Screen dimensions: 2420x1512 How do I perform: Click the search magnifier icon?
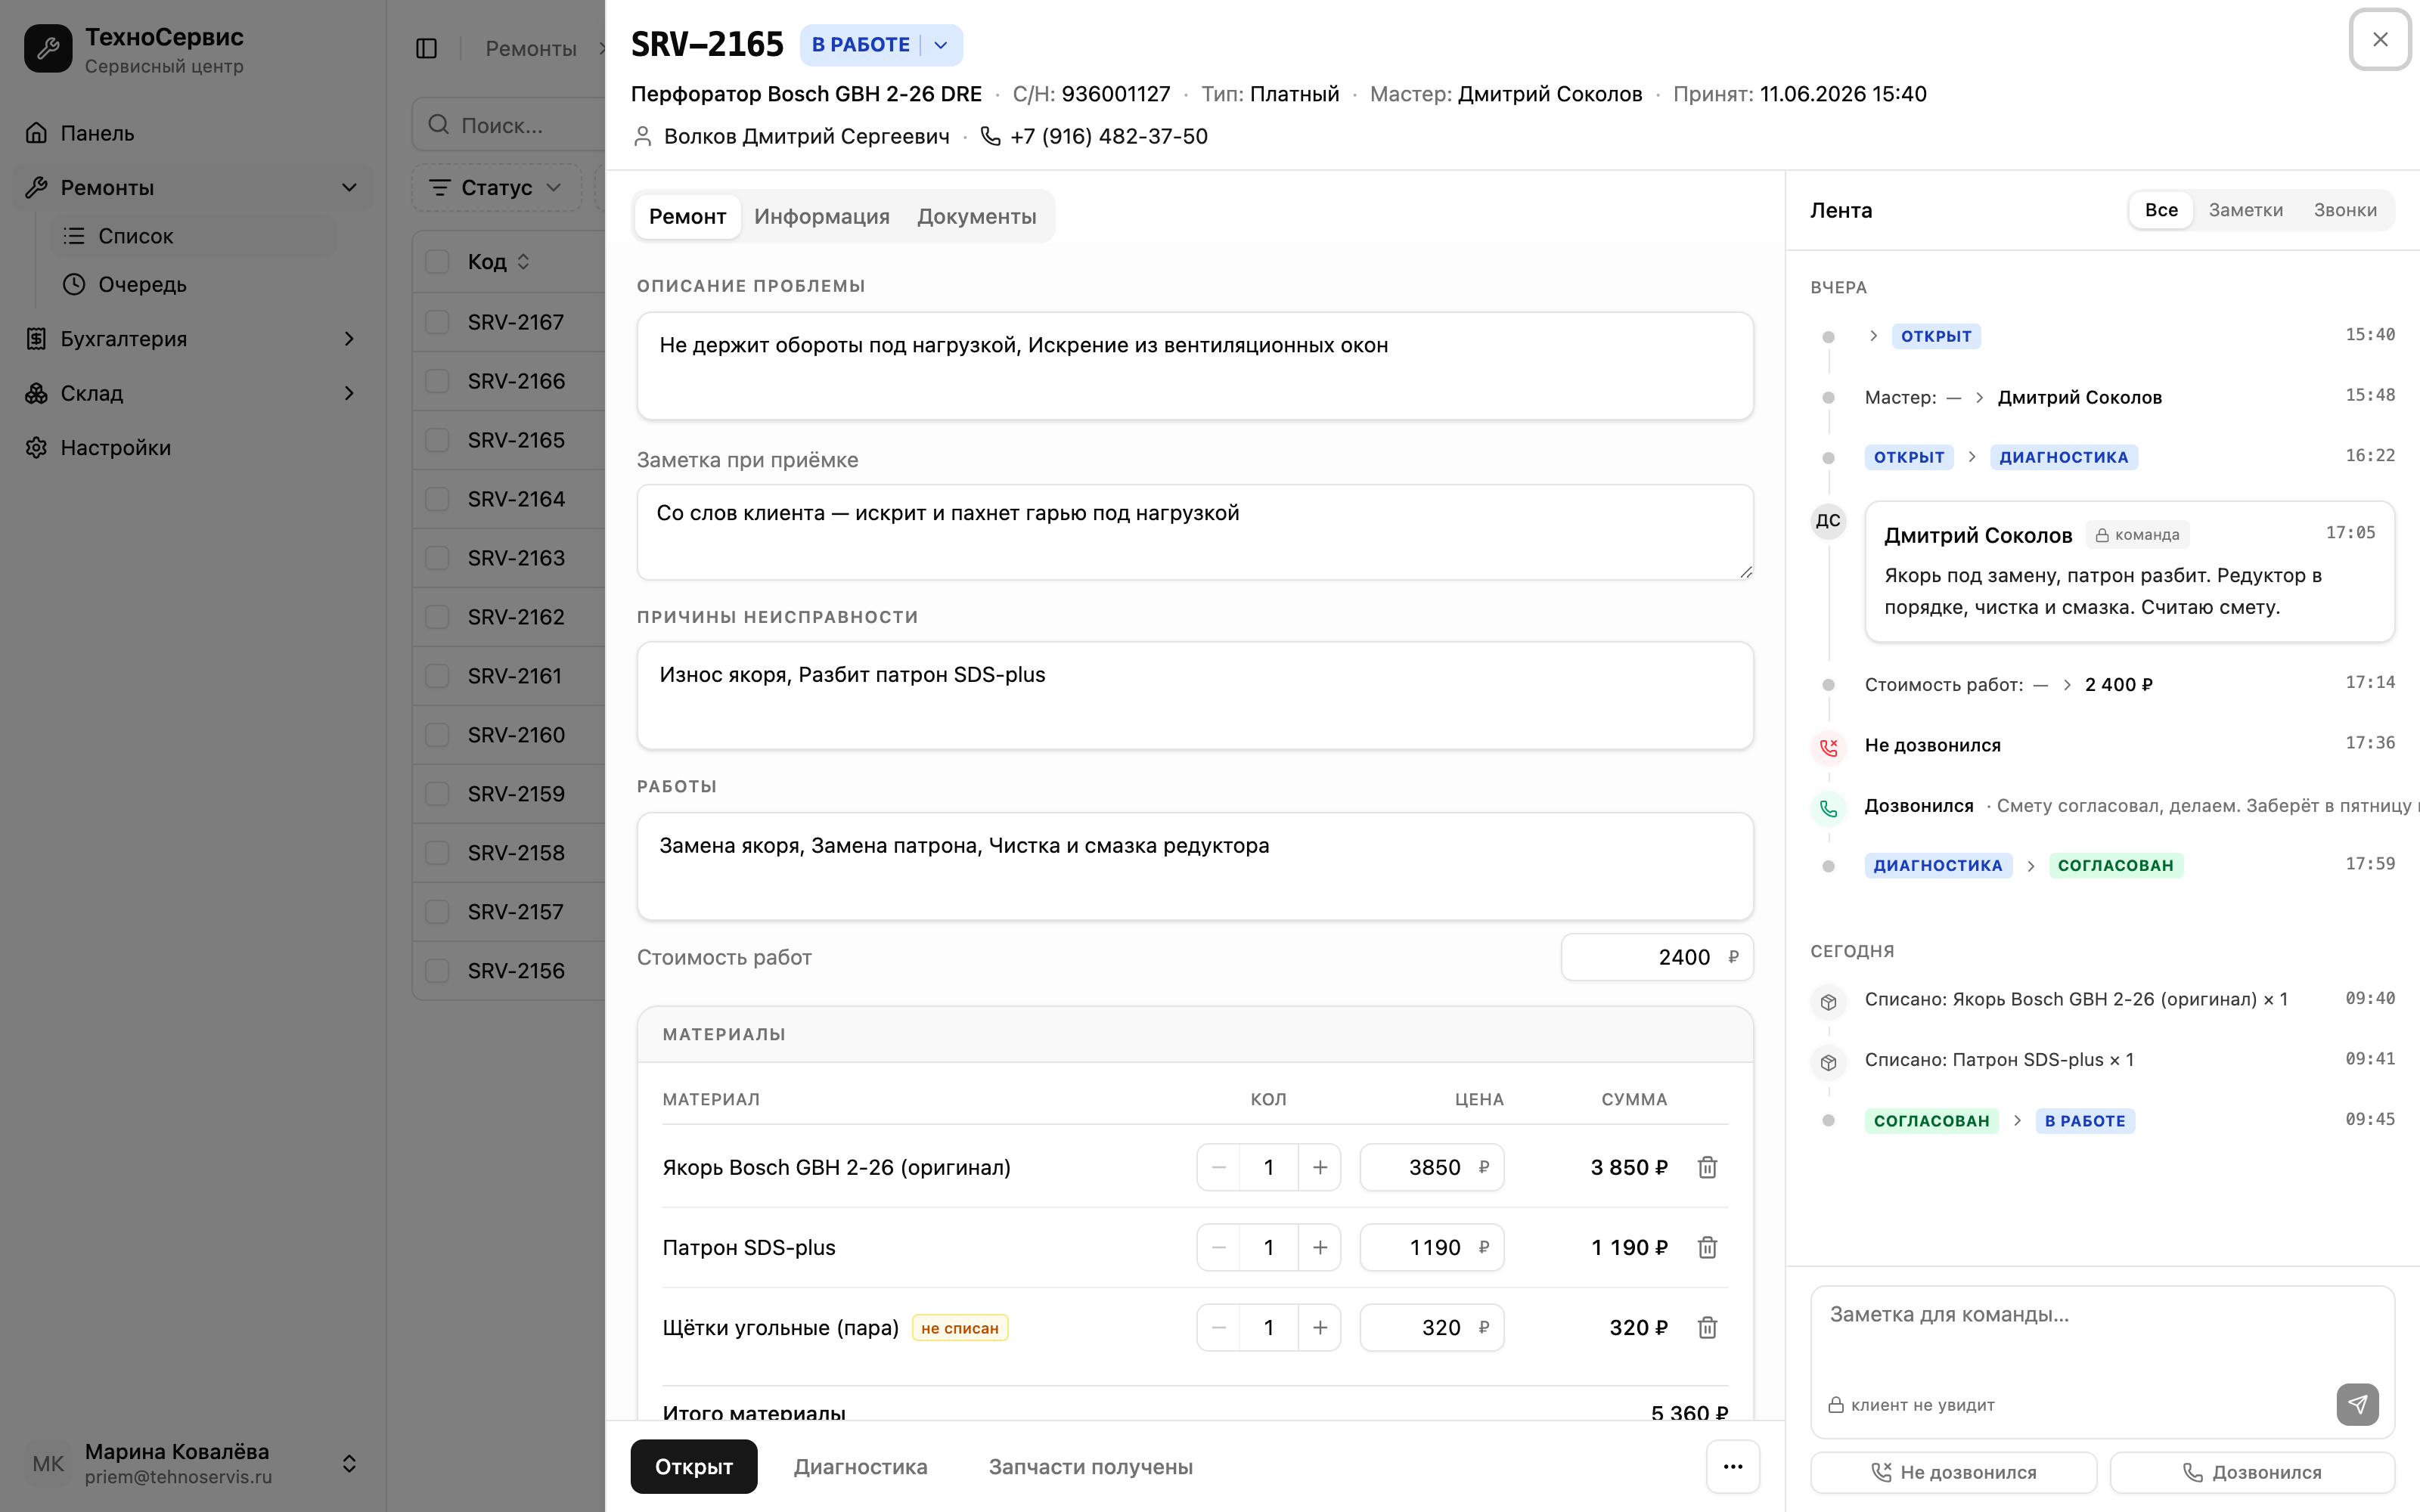click(x=438, y=125)
